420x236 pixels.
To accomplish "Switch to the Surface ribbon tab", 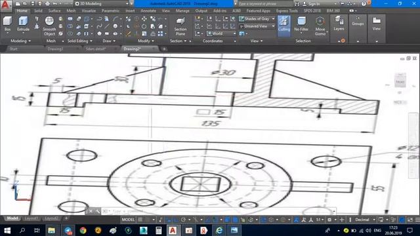I will click(54, 10).
